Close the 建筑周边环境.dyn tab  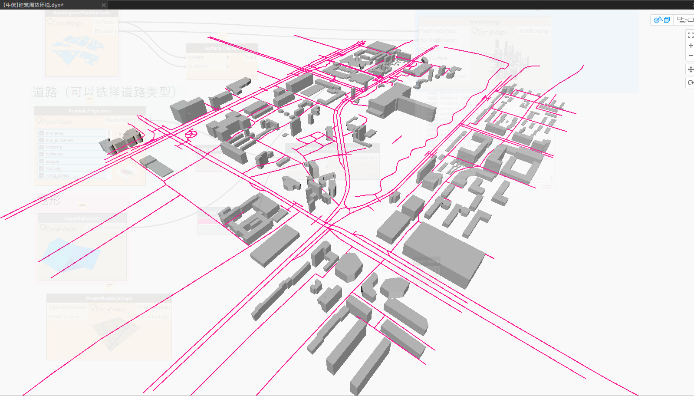[104, 5]
